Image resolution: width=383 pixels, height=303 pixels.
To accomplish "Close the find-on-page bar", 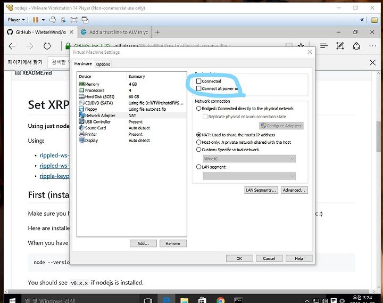I will (x=372, y=63).
